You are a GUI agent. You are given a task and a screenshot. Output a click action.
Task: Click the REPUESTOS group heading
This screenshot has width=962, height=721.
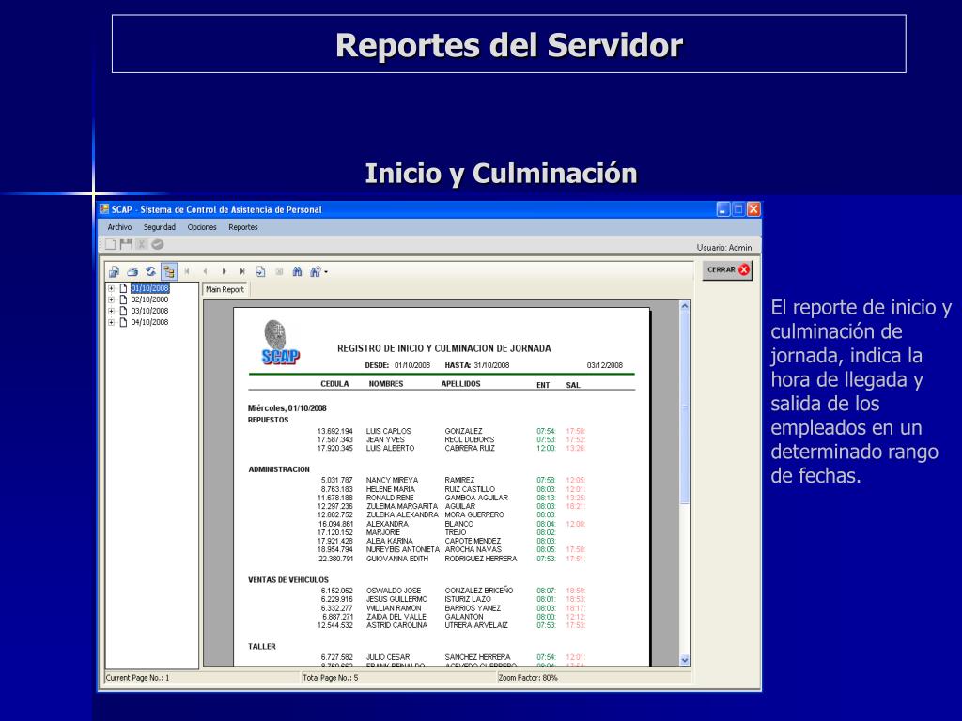(268, 420)
